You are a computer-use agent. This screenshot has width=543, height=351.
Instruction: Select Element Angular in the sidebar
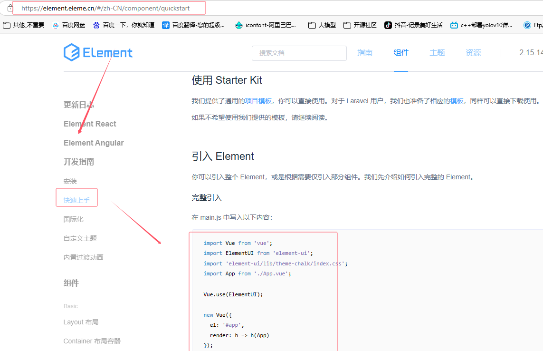94,143
